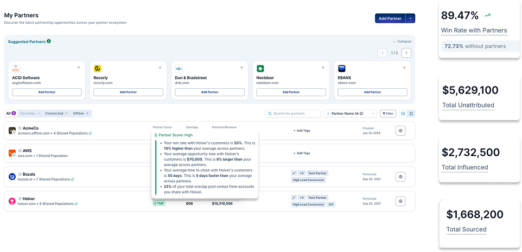This screenshot has height=252, width=522.
Task: Favorite Holver with its star icon
Action: [20, 198]
